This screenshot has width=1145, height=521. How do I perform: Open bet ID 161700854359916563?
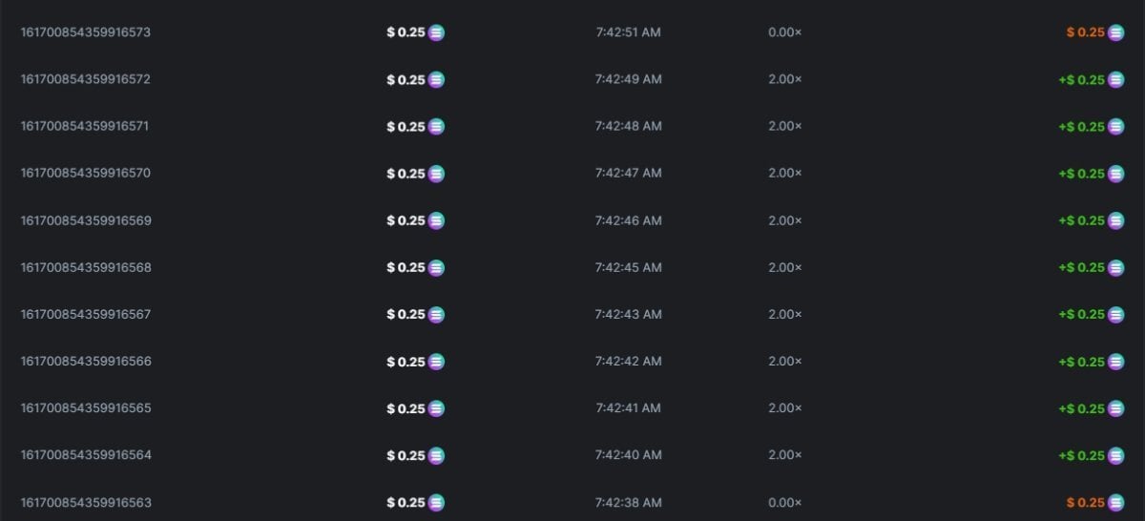[x=86, y=502]
